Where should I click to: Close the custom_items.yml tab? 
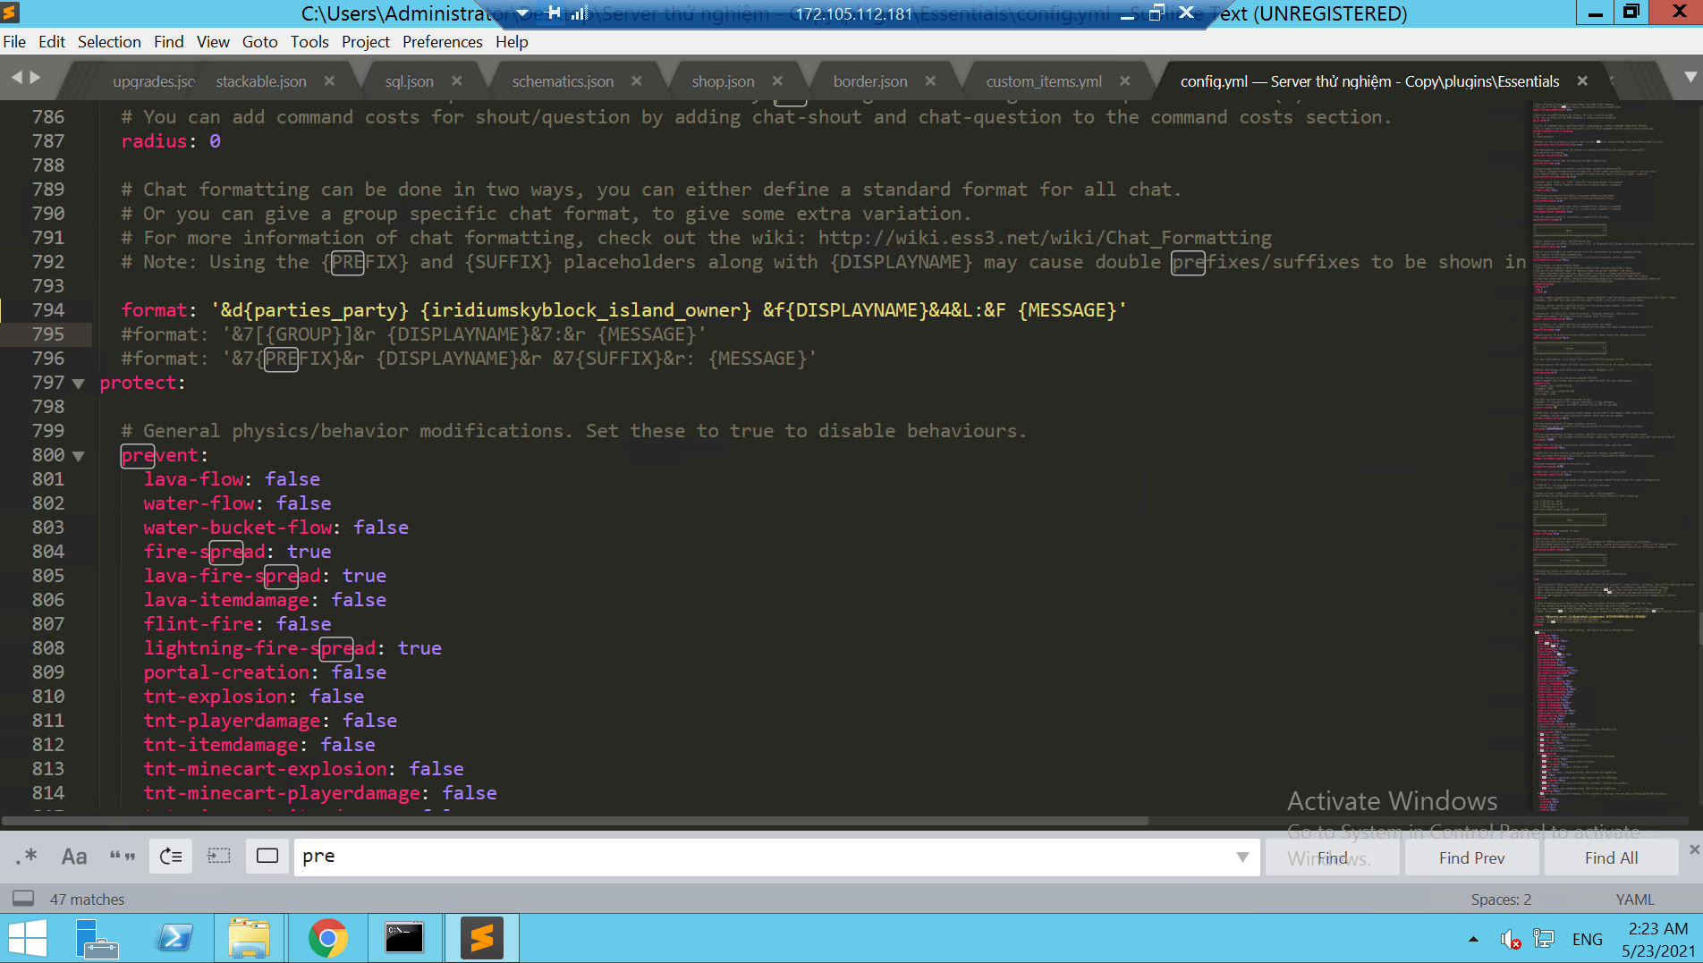1124,80
